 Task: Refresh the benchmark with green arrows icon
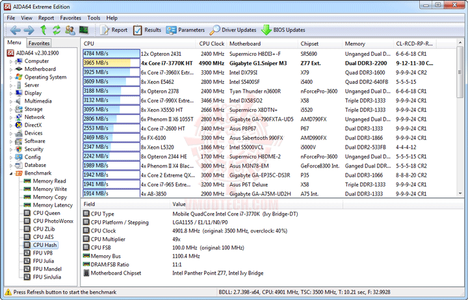(x=57, y=30)
